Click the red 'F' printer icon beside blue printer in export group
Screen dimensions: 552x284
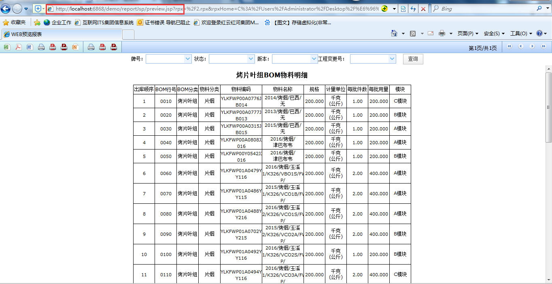(x=52, y=47)
